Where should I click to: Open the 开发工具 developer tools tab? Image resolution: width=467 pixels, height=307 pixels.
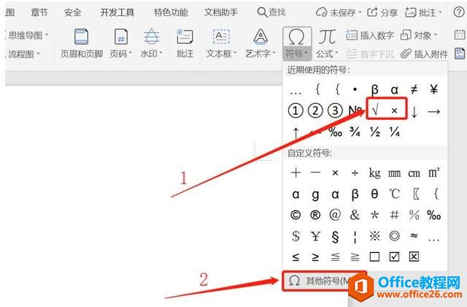117,12
